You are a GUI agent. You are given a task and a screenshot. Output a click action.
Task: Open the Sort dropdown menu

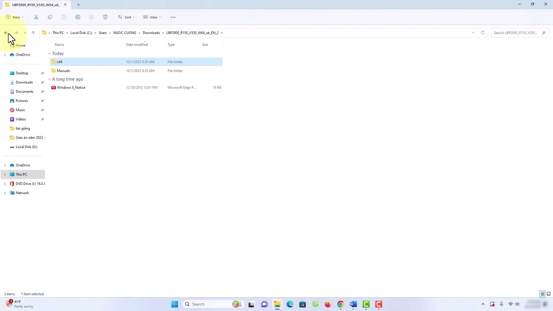point(126,17)
